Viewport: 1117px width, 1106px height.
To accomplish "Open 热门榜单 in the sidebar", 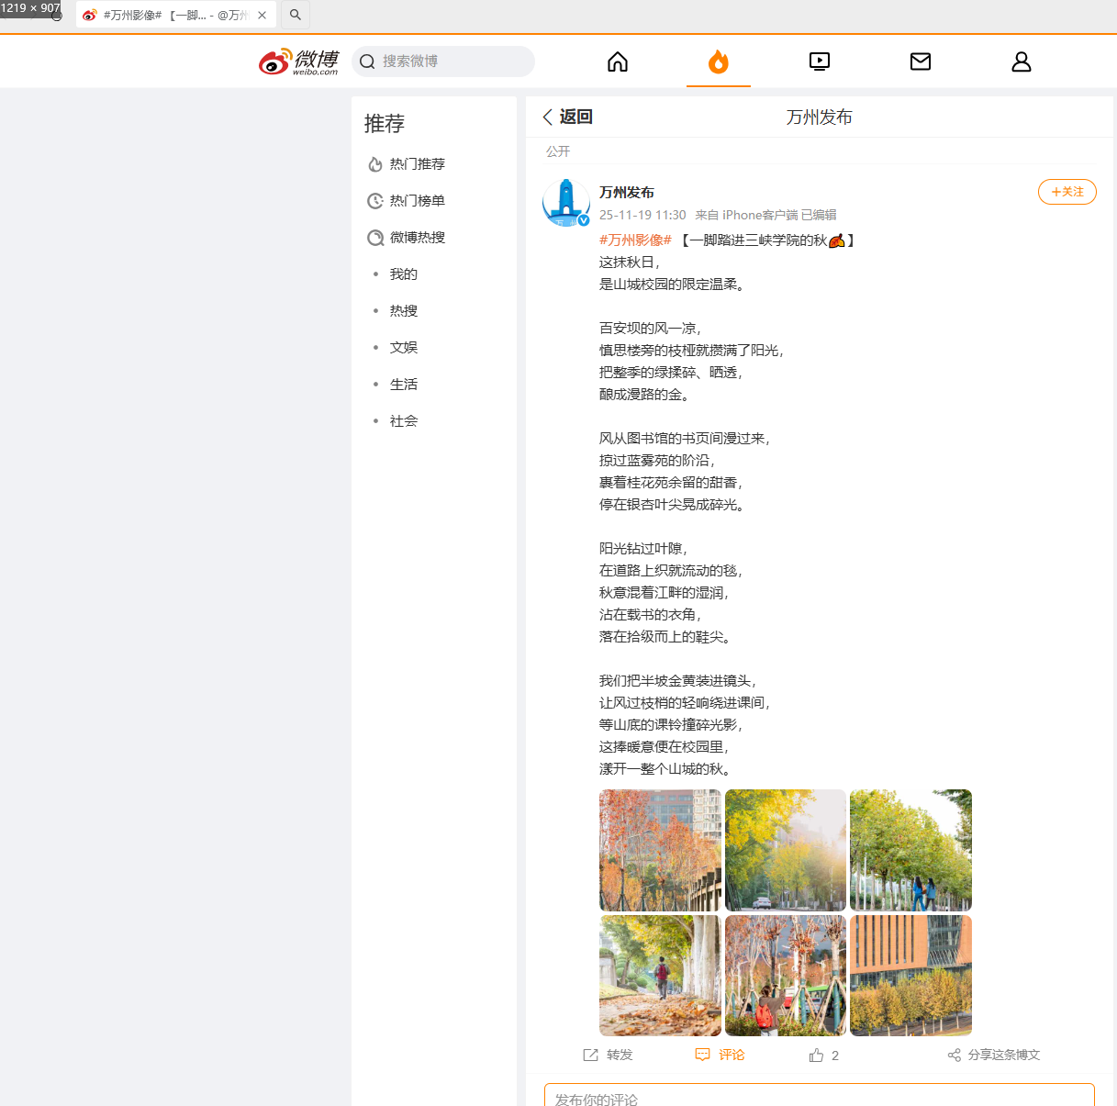I will pyautogui.click(x=417, y=201).
